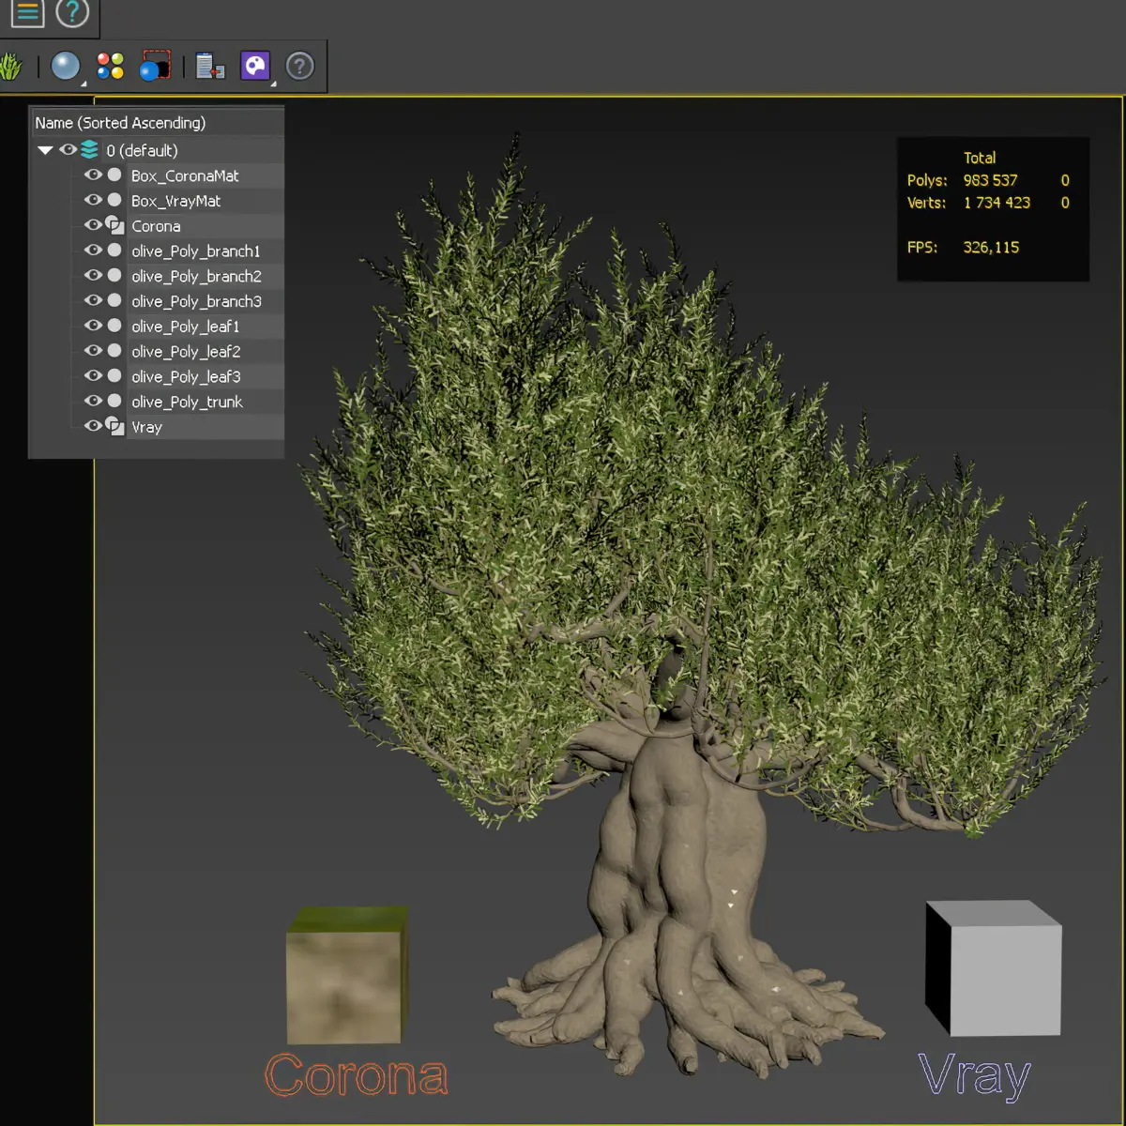Toggle visibility of layer 0 (default)
The width and height of the screenshot is (1126, 1126).
68,149
